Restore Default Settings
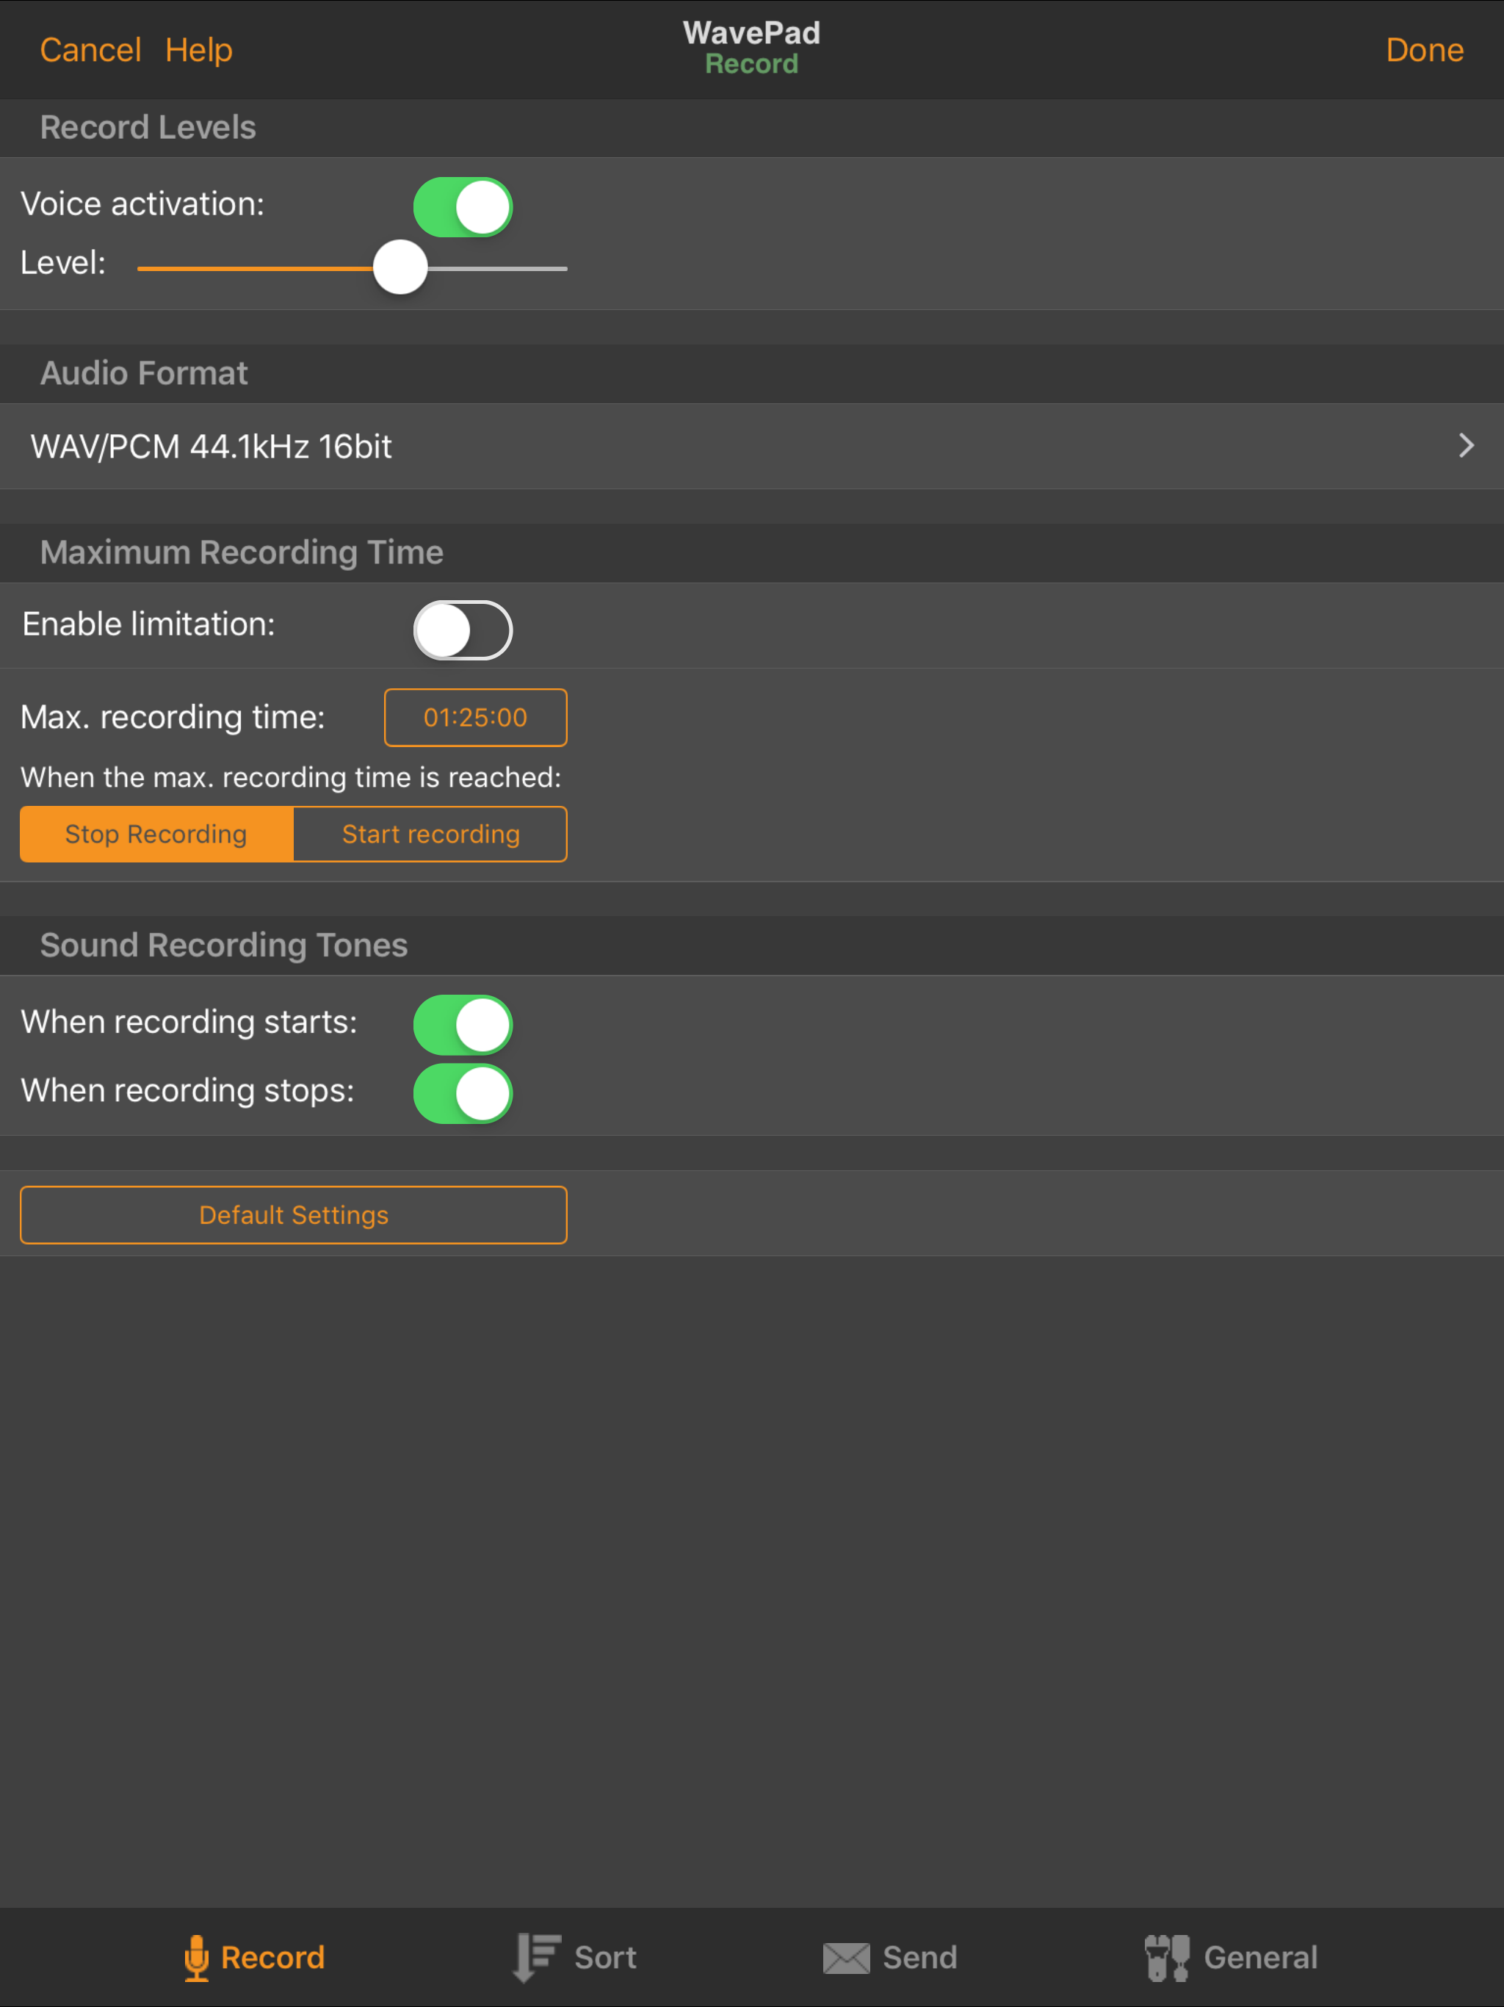The height and width of the screenshot is (2007, 1504). (x=294, y=1215)
